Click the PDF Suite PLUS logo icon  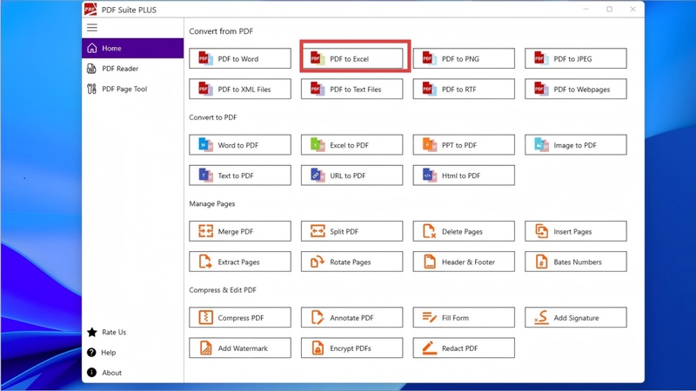(90, 10)
